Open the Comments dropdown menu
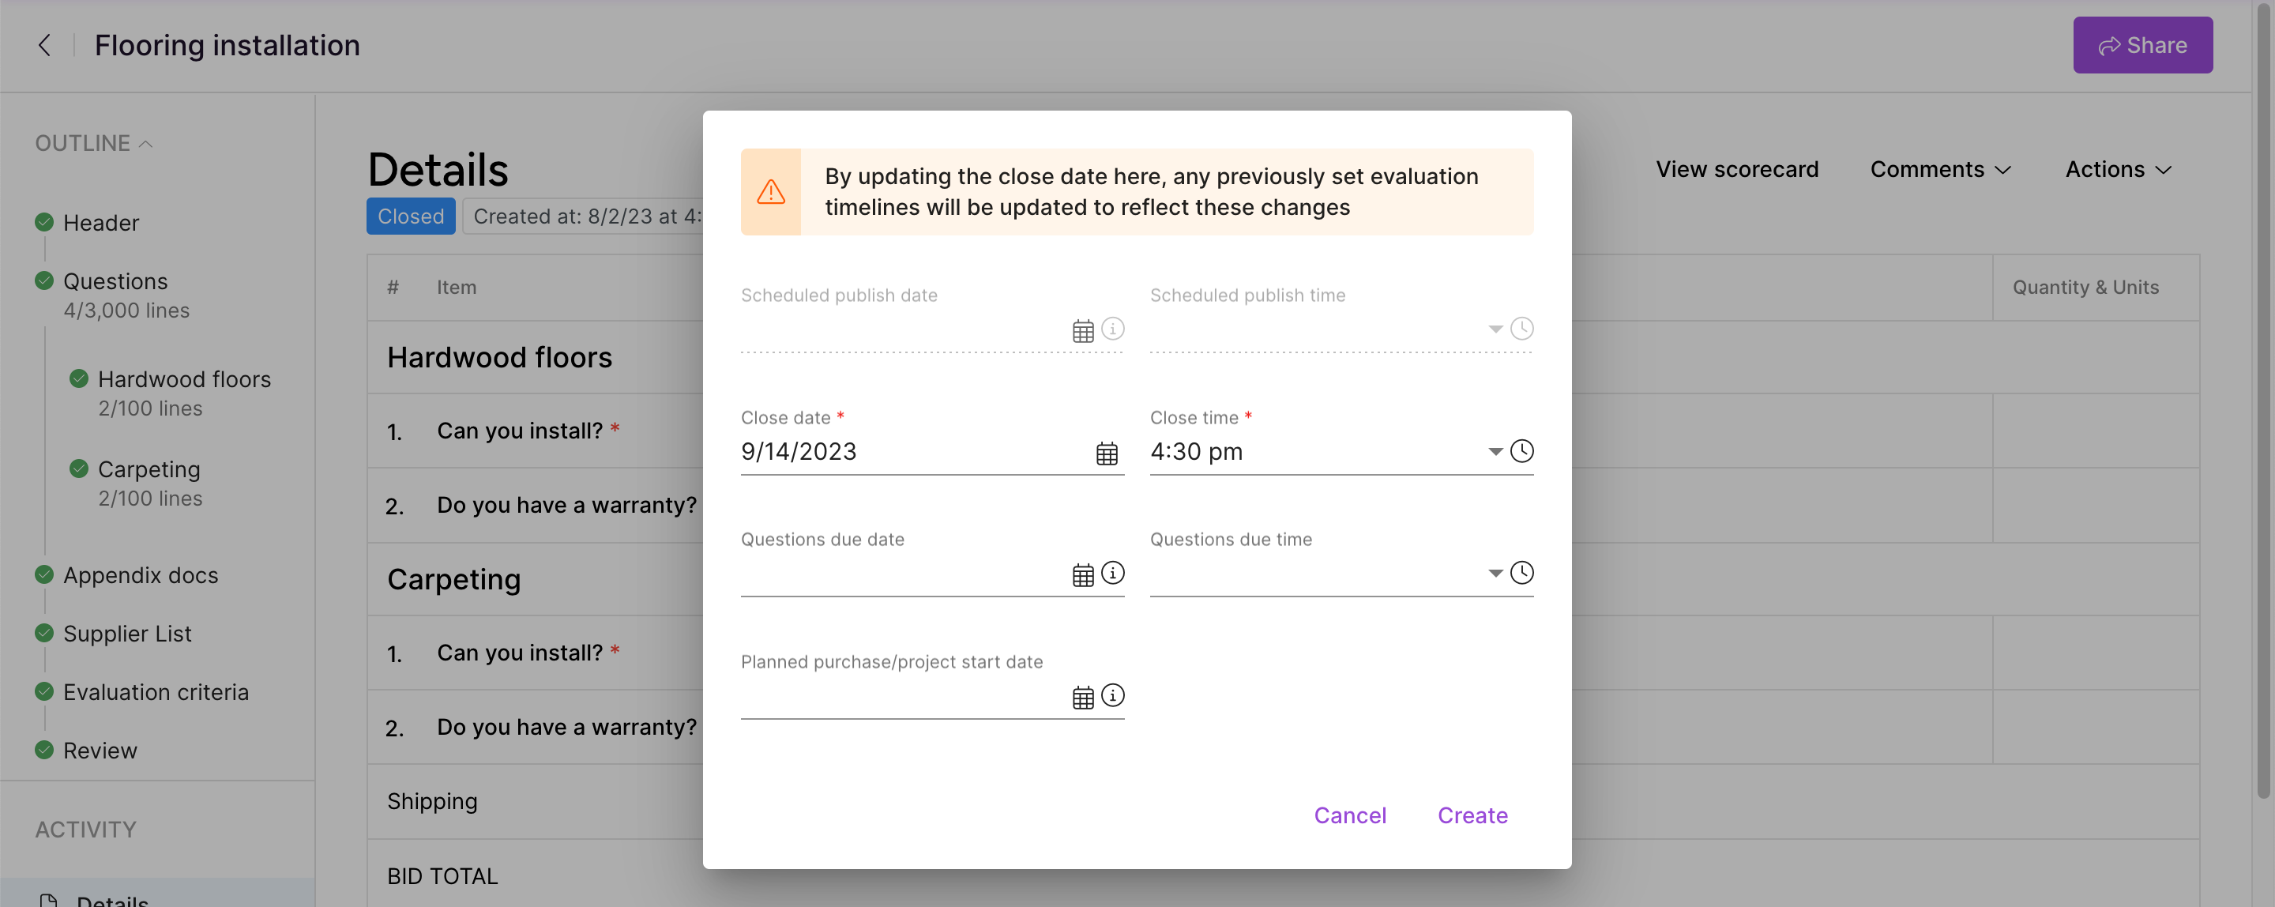Viewport: 2275px width, 907px height. point(1940,170)
